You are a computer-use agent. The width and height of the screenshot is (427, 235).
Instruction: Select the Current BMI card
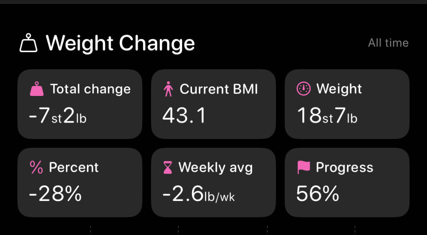coord(213,104)
